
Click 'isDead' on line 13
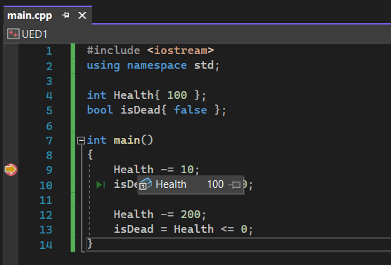coord(134,229)
